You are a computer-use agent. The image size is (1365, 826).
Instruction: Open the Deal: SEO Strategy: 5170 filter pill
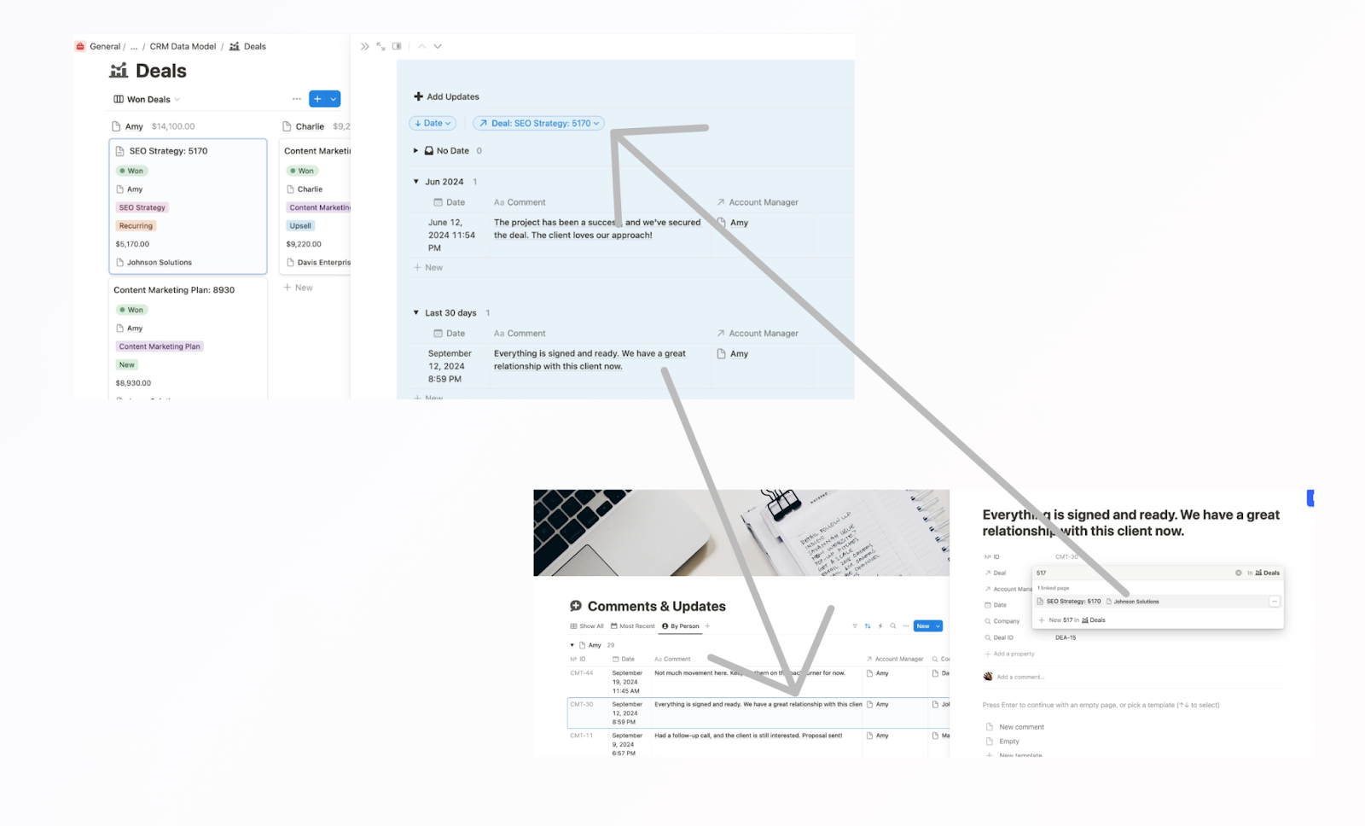point(538,123)
